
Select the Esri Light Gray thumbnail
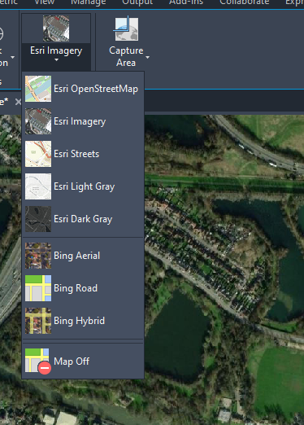pyautogui.click(x=38, y=186)
